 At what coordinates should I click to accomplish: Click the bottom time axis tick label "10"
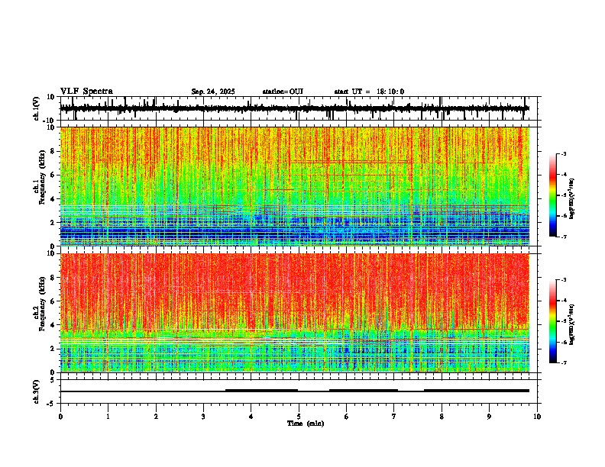pyautogui.click(x=537, y=417)
